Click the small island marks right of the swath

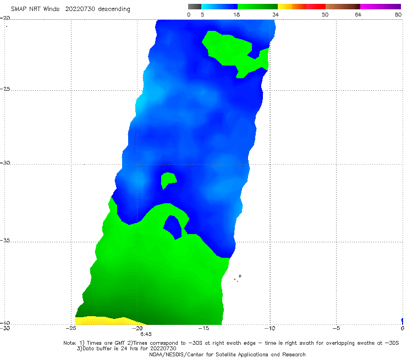[x=238, y=278]
